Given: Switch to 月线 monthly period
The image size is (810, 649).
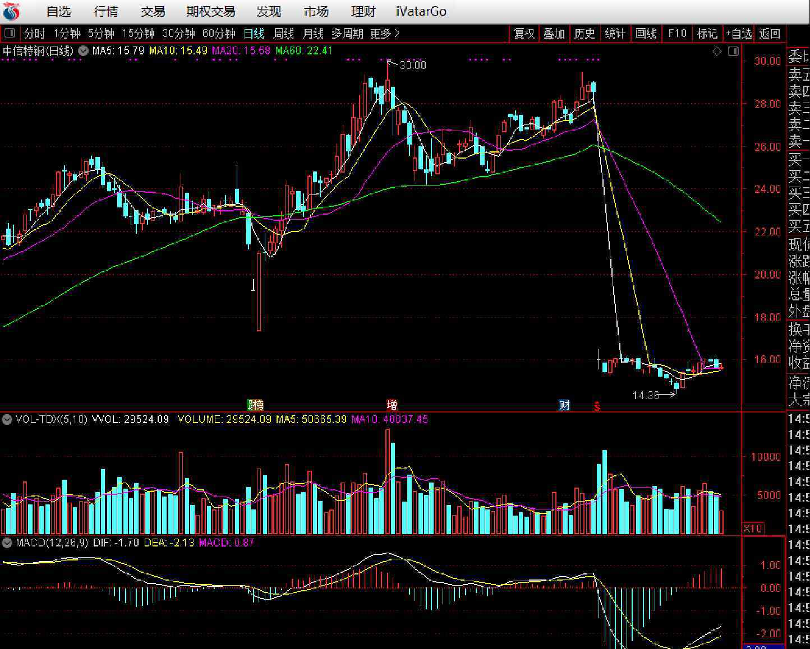Looking at the screenshot, I should [313, 34].
